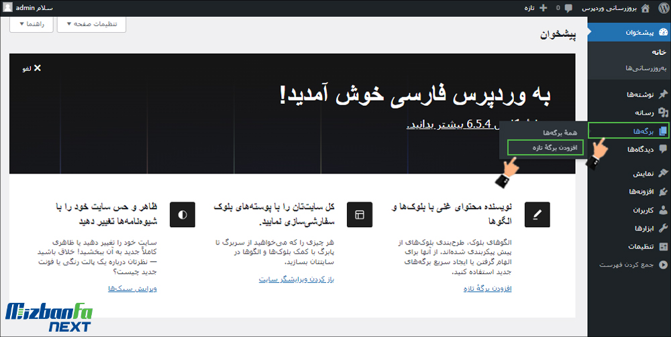
Task: Click the home icon beside the site name
Action: [646, 8]
